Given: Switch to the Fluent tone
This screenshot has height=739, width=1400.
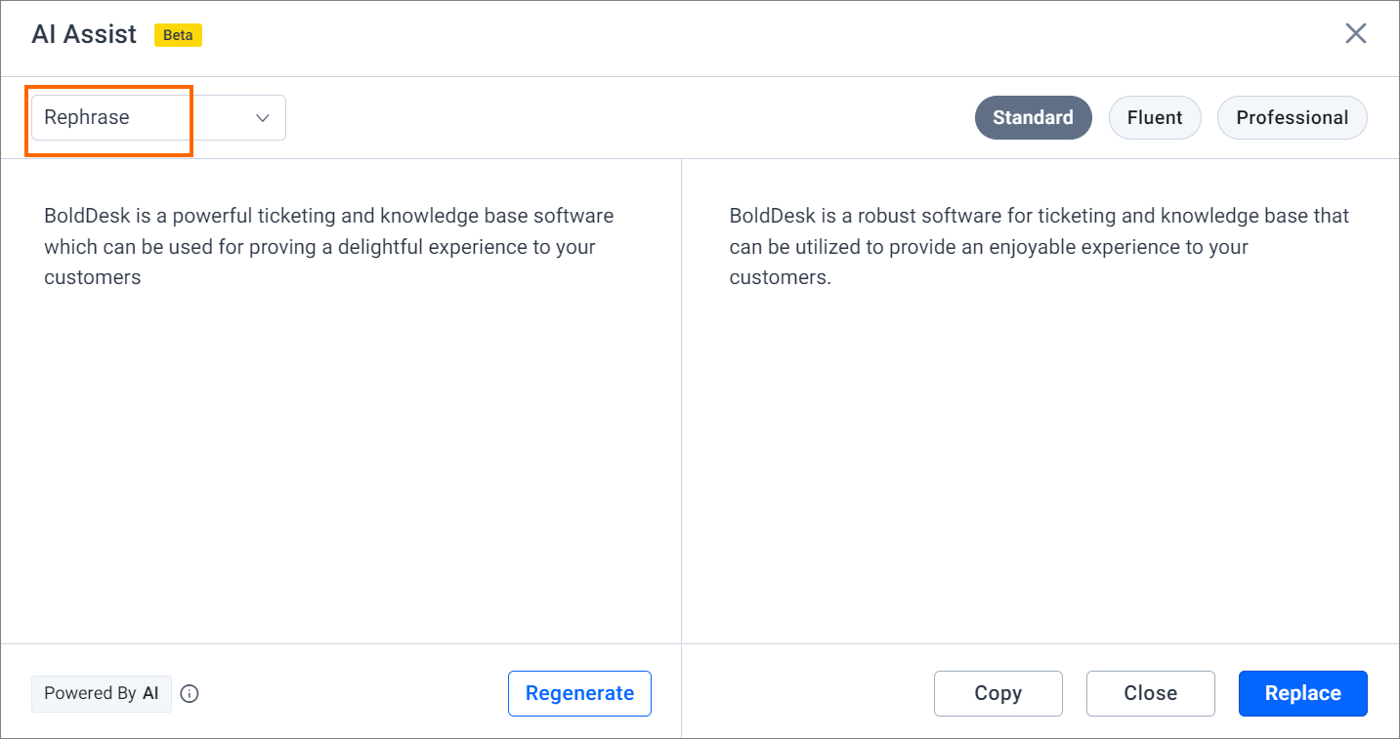Looking at the screenshot, I should (x=1155, y=117).
